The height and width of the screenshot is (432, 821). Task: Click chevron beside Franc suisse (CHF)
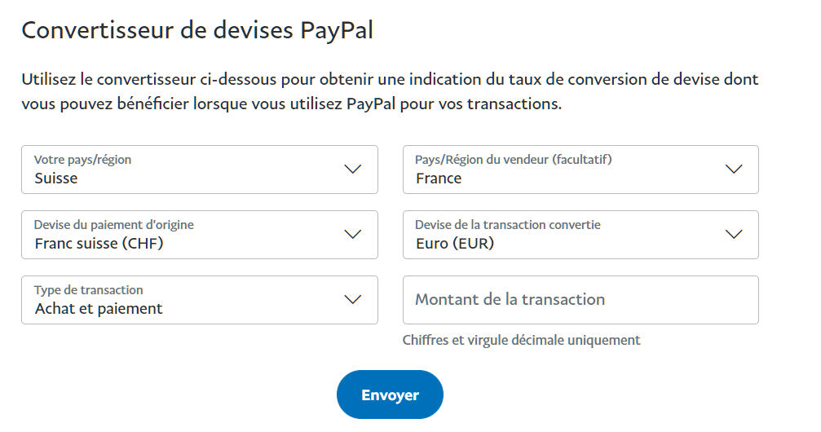352,235
